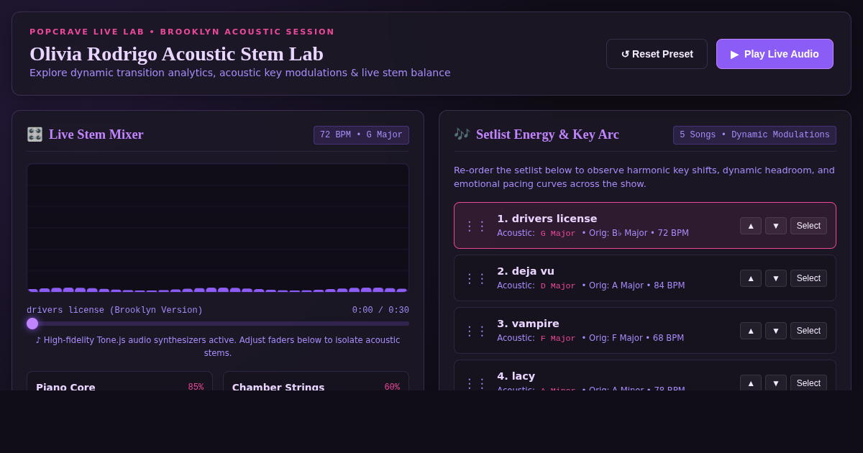
Task: Move vampire up in setlist
Action: coord(751,331)
